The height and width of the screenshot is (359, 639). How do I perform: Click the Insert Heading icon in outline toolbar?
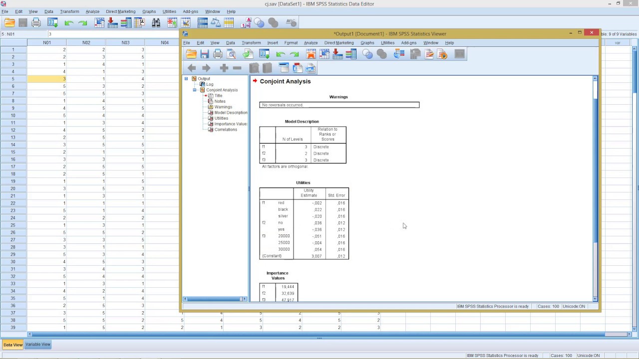[284, 68]
